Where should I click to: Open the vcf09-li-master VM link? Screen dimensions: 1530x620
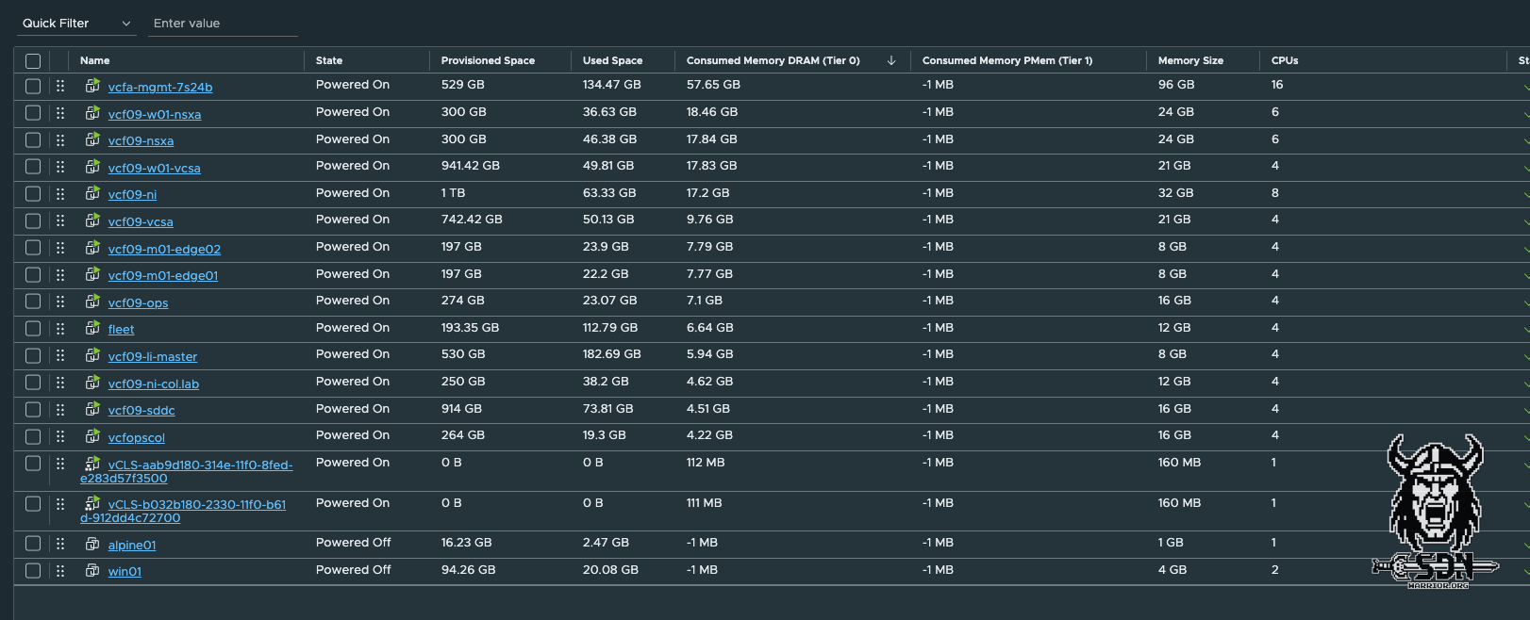(153, 357)
